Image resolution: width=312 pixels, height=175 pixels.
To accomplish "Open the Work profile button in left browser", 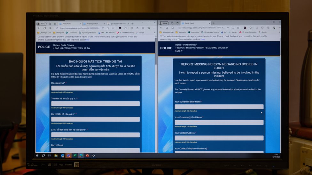I will [41, 24].
